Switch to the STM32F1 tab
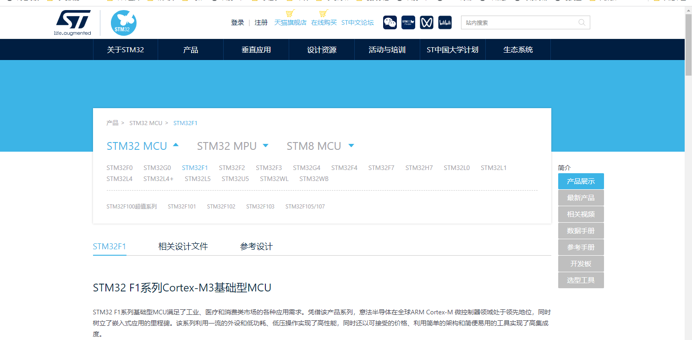This screenshot has width=692, height=340. point(110,247)
